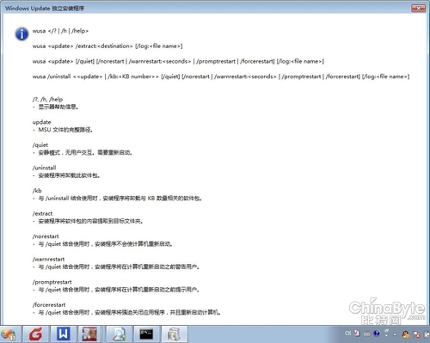Switch to the Windows Update installer taskbar button
Screen dimensions: 430x343
[x=174, y=334]
